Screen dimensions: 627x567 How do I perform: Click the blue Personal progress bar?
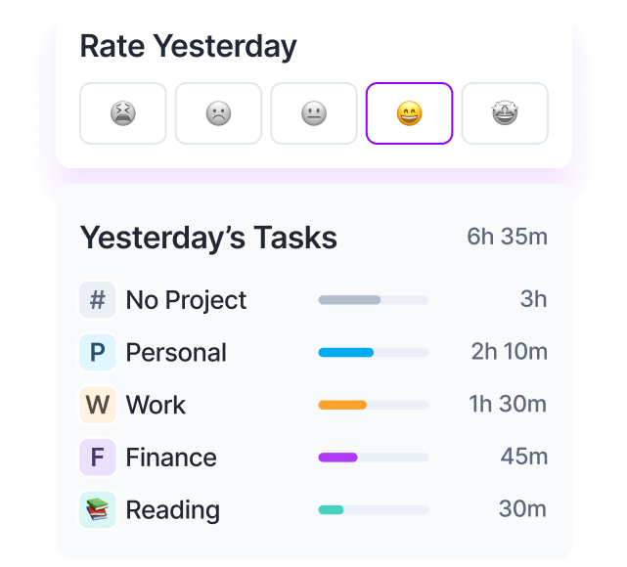[x=374, y=353]
